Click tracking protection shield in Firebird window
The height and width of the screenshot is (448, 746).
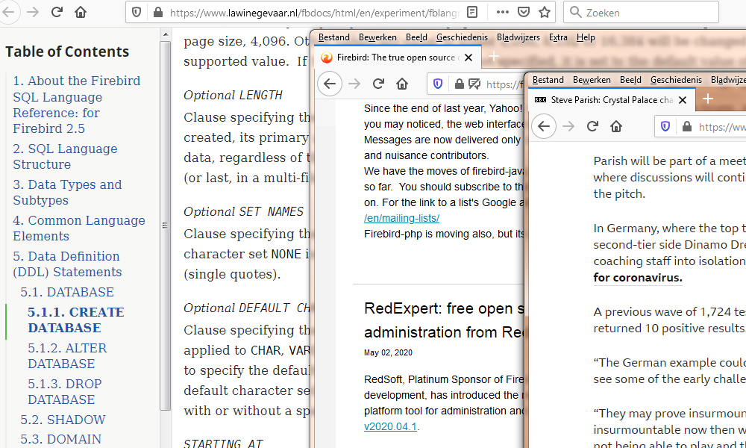pos(438,84)
